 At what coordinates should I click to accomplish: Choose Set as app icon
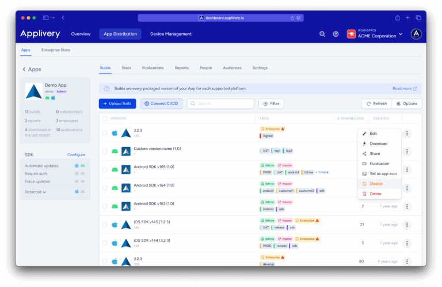[x=379, y=174]
